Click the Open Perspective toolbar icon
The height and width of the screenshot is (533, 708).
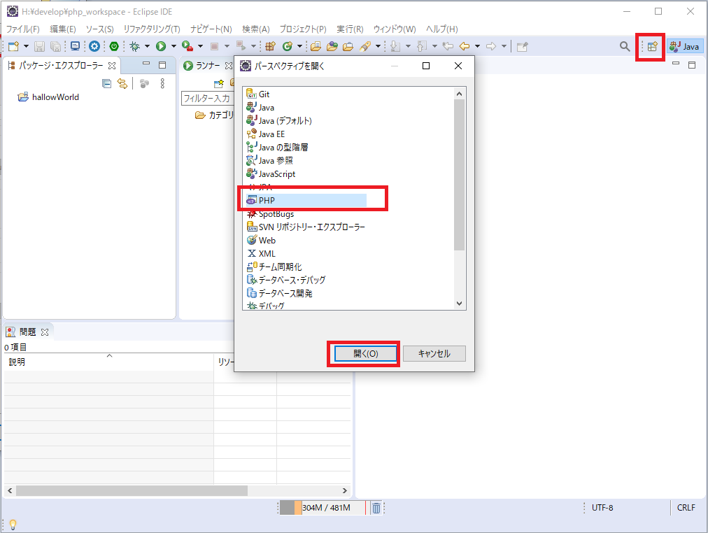(652, 46)
